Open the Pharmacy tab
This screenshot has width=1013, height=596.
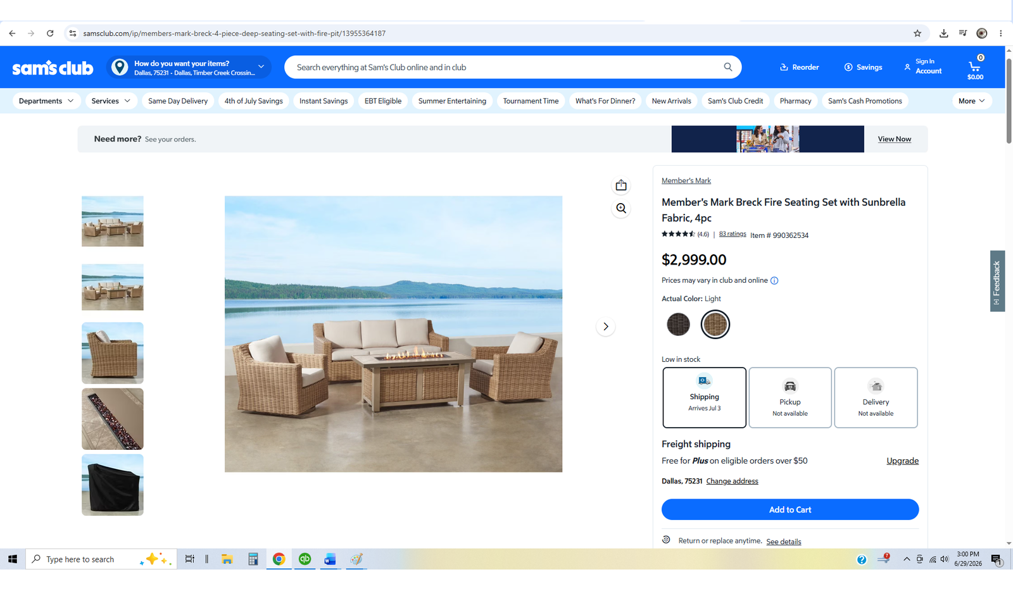pyautogui.click(x=795, y=101)
